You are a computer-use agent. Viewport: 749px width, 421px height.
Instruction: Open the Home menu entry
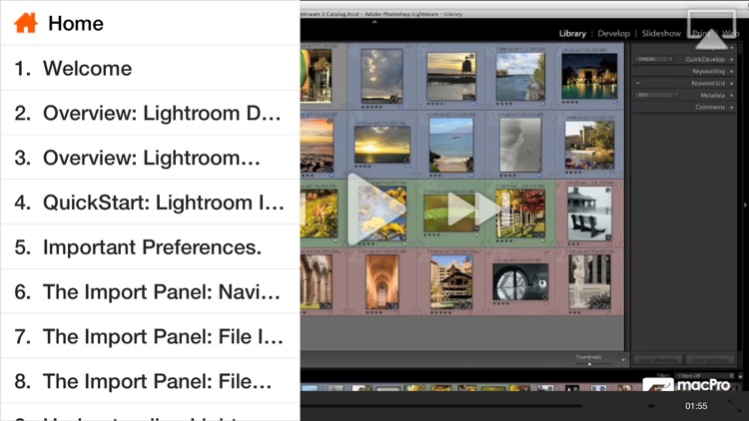(150, 23)
